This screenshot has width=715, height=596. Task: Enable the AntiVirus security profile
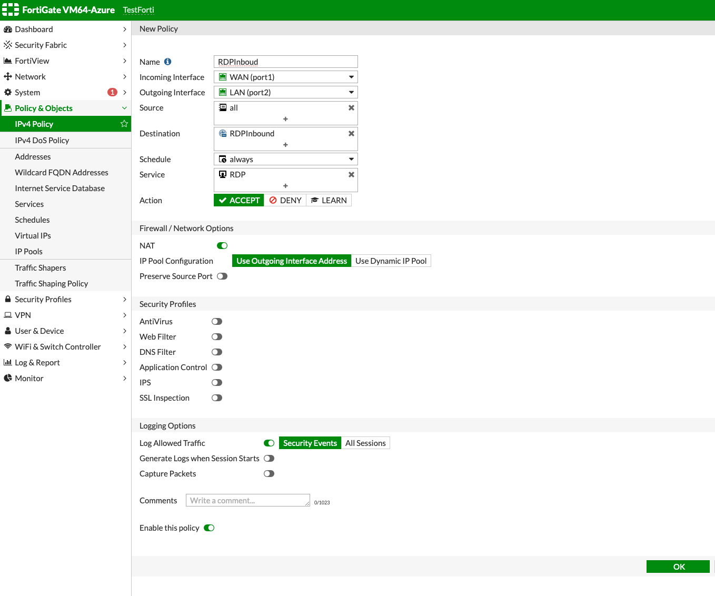pos(216,321)
